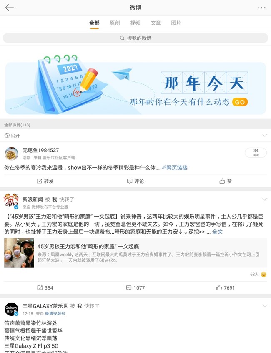Like the 新浪新闻 post with 7691 likes
Image resolution: width=271 pixels, height=353 pixels.
coord(226,288)
